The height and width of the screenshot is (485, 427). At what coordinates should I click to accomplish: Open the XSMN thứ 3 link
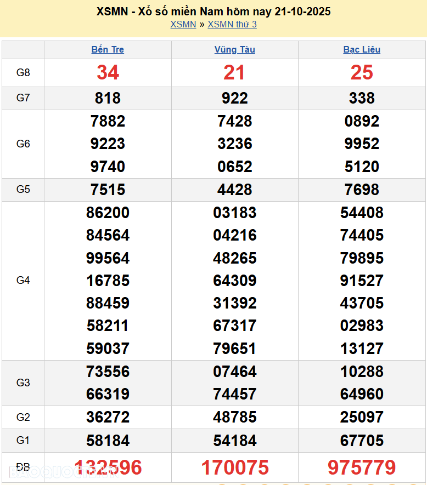point(232,24)
